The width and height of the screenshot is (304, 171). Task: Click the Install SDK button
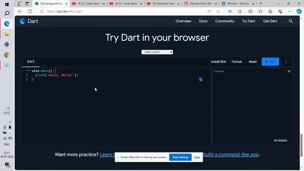coord(218,62)
